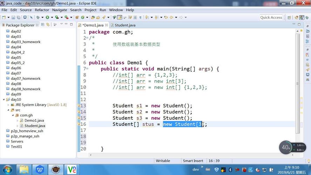Click the External Tools run icon
This screenshot has width=311, height=175.
click(67, 17)
